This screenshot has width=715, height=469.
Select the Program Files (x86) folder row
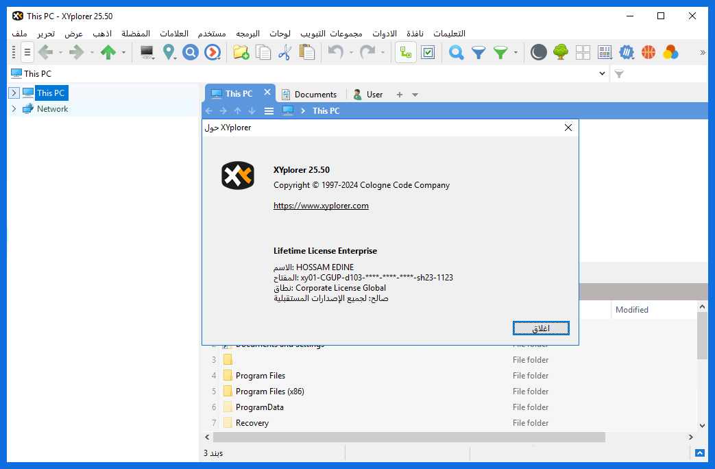449,392
